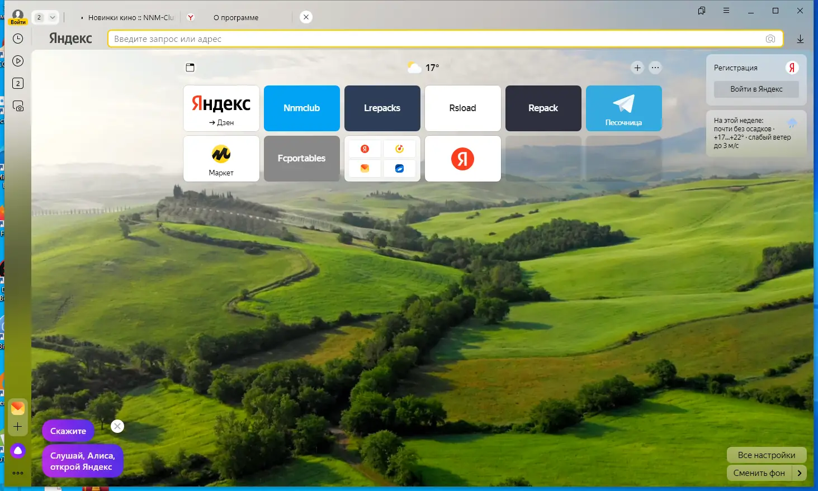The width and height of the screenshot is (818, 491).
Task: Click Слушай, Алиса, открой Яндекс suggestion
Action: click(x=83, y=461)
